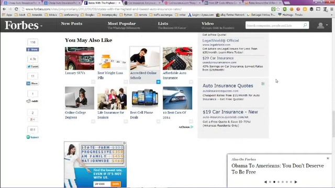Open the Login Aweber.com bookmark
The height and width of the screenshot is (188, 335).
point(201,15)
